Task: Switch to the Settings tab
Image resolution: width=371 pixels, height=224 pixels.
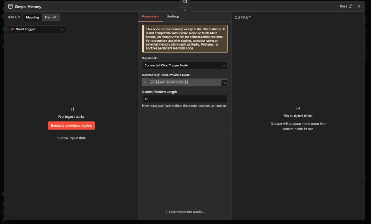Action: tap(173, 16)
